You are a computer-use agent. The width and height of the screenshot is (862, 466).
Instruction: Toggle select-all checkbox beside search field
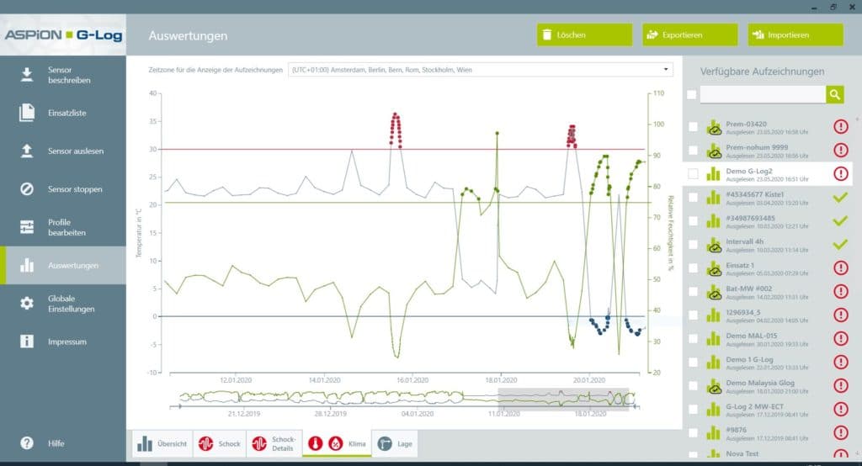coord(692,94)
